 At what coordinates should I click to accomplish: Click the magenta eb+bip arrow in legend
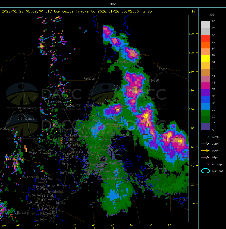point(205,164)
